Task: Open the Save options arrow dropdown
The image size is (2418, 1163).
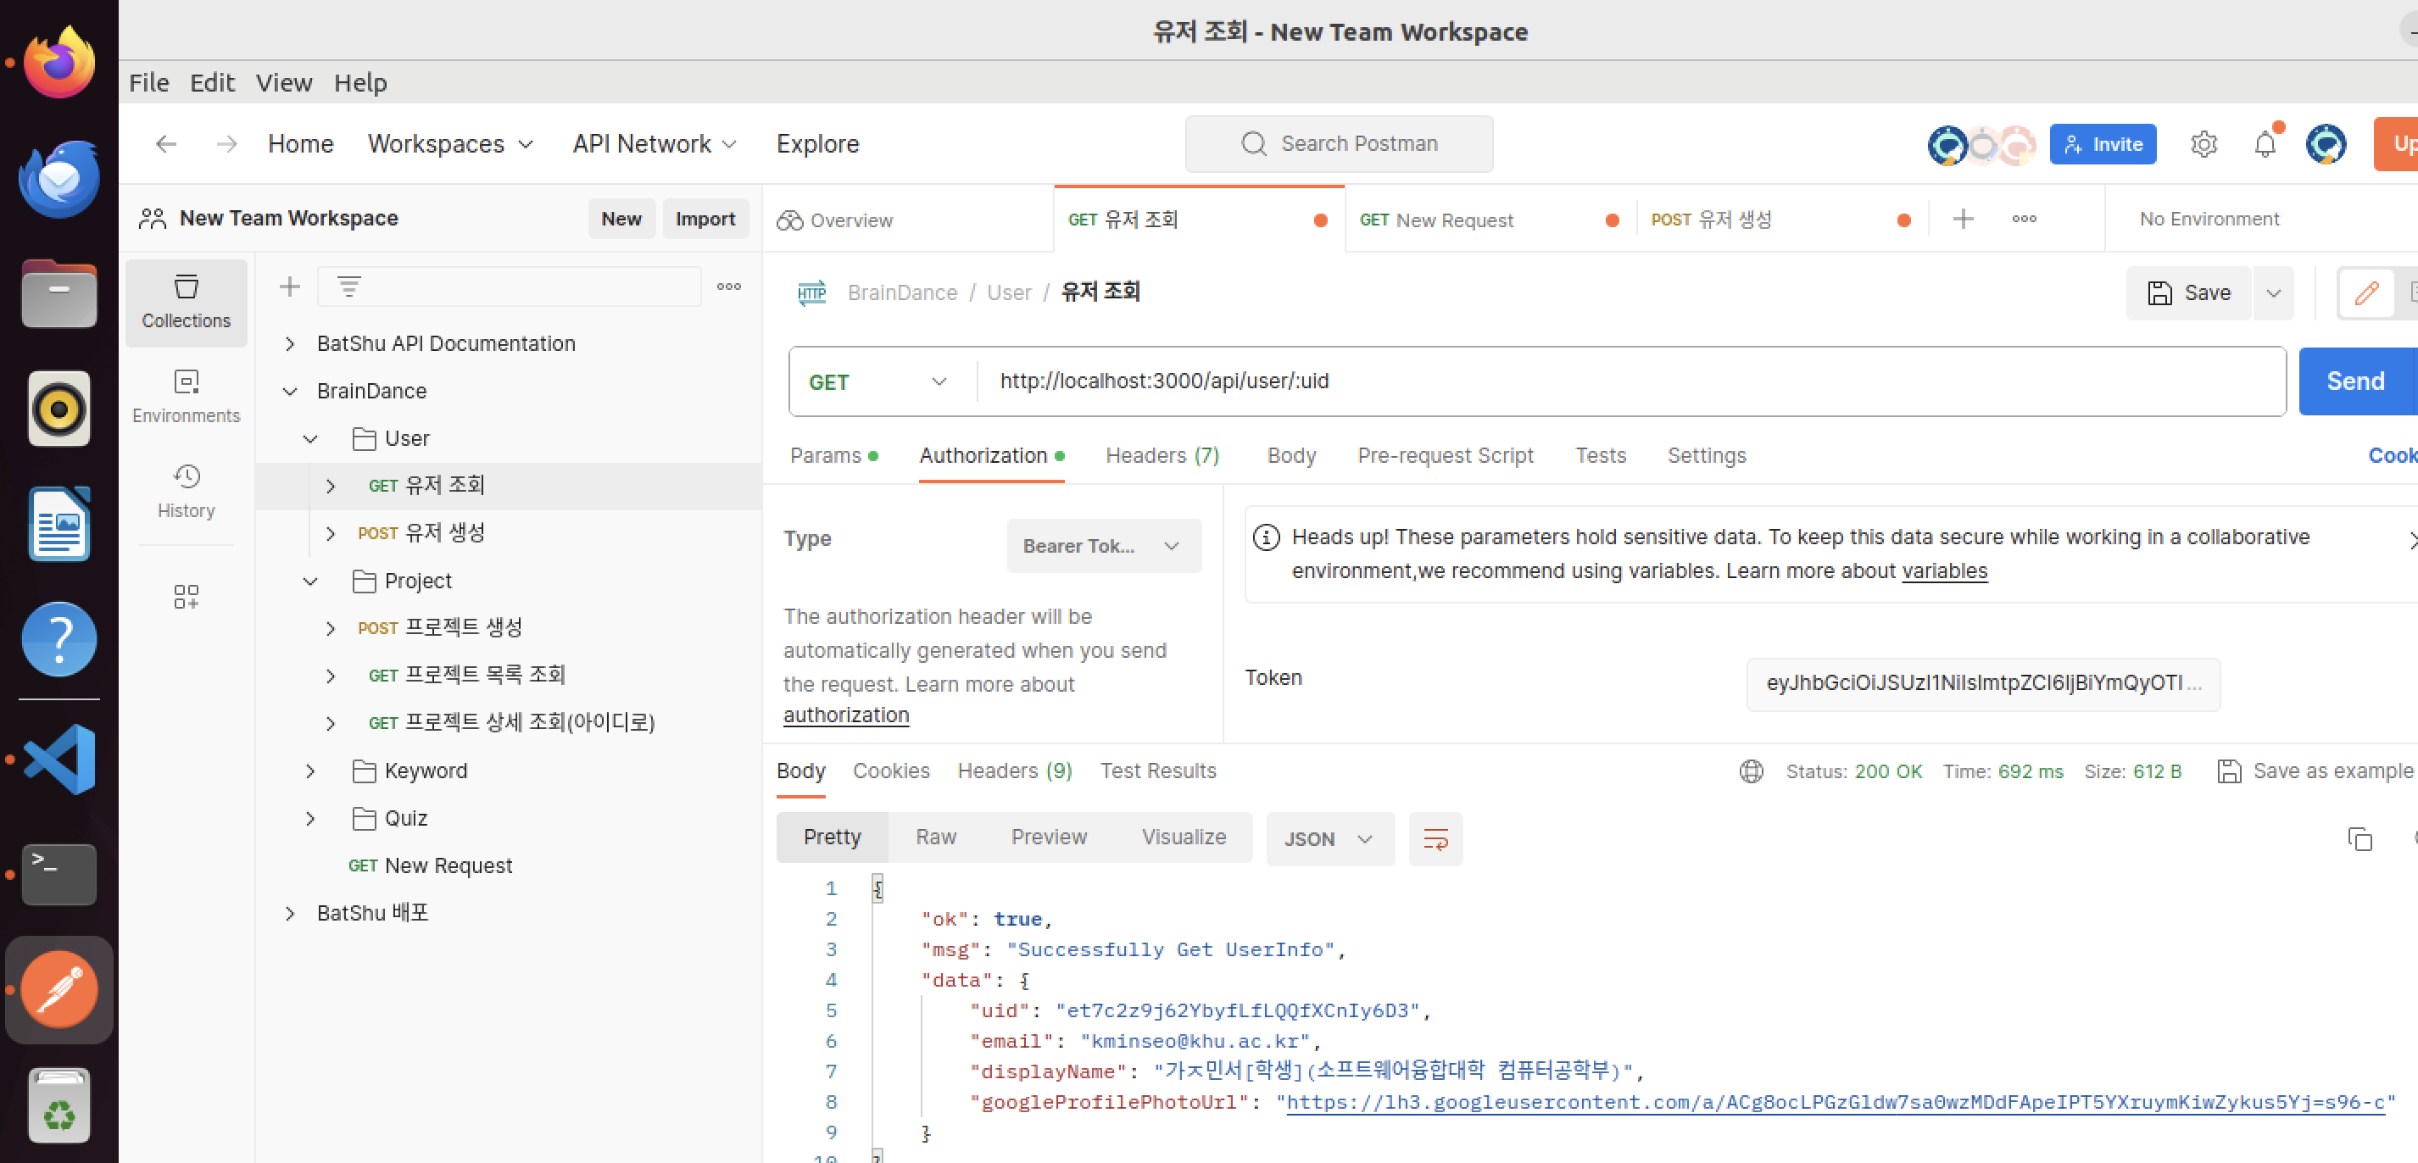Action: [2272, 292]
